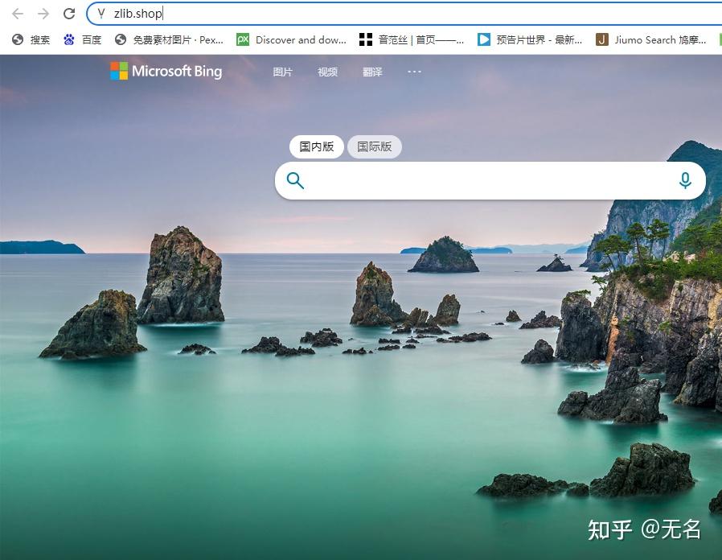This screenshot has height=560, width=722.
Task: Click the back navigation arrow
Action: 17,13
